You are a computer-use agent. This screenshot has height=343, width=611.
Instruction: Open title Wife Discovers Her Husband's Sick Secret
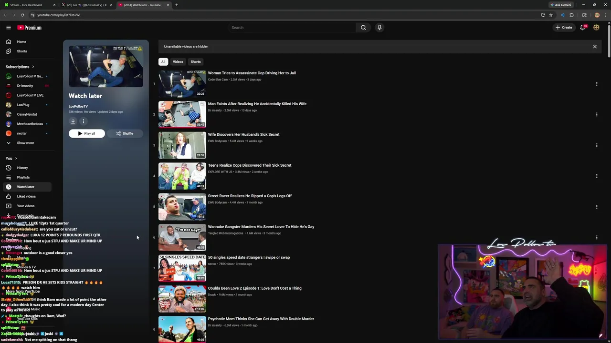(244, 134)
